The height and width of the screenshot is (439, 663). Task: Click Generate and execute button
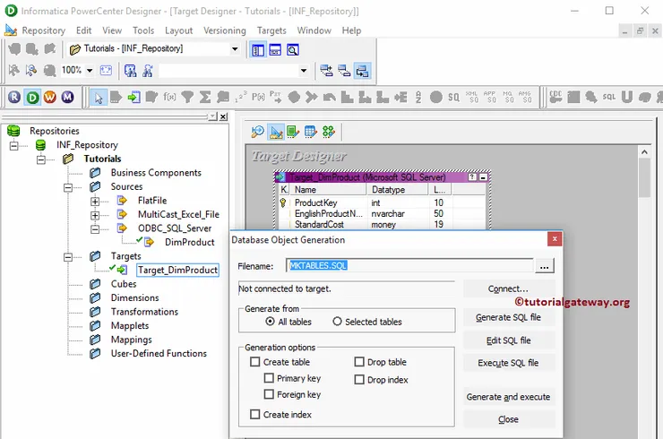[508, 397]
